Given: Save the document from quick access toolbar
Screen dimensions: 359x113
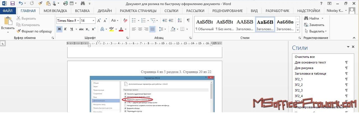Looking at the screenshot, I should (12, 4).
